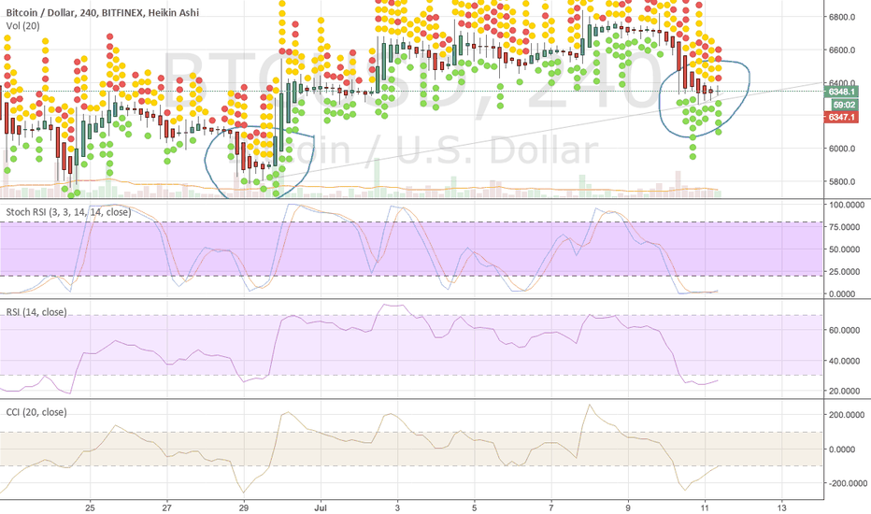871x514 pixels.
Task: Click the 7 date label on time axis
Action: (551, 507)
